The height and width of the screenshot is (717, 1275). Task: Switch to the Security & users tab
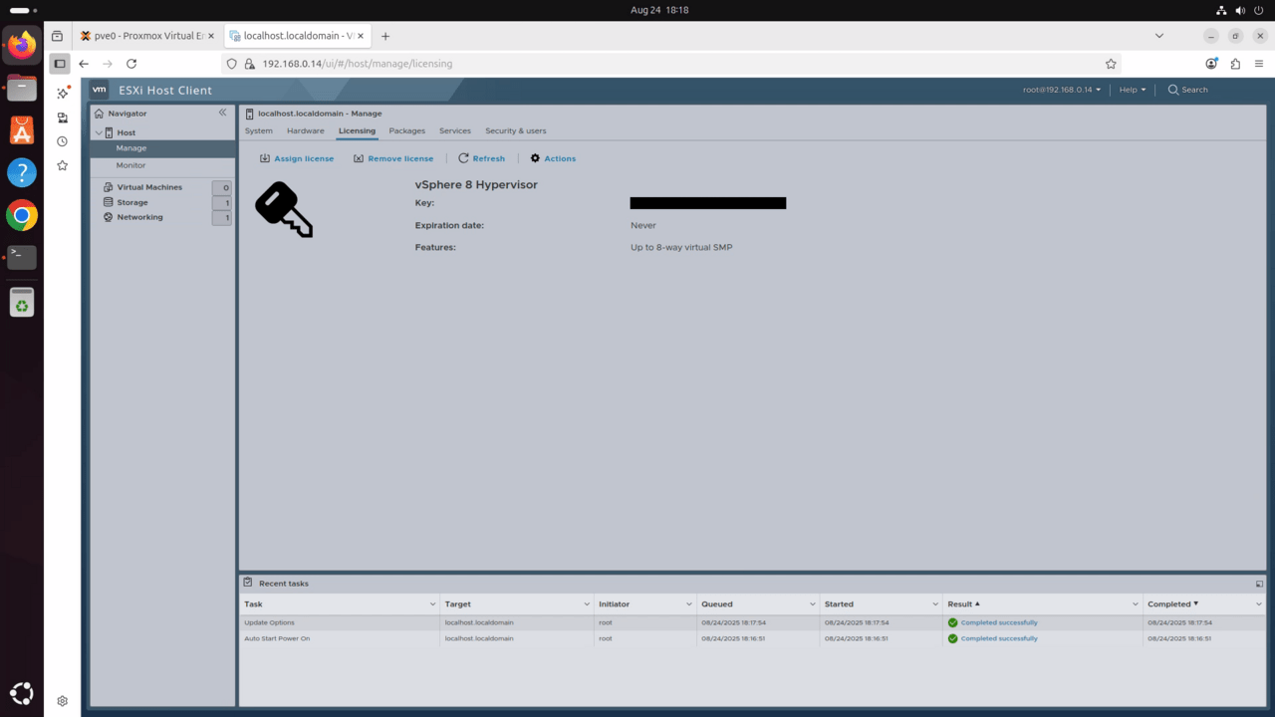516,130
